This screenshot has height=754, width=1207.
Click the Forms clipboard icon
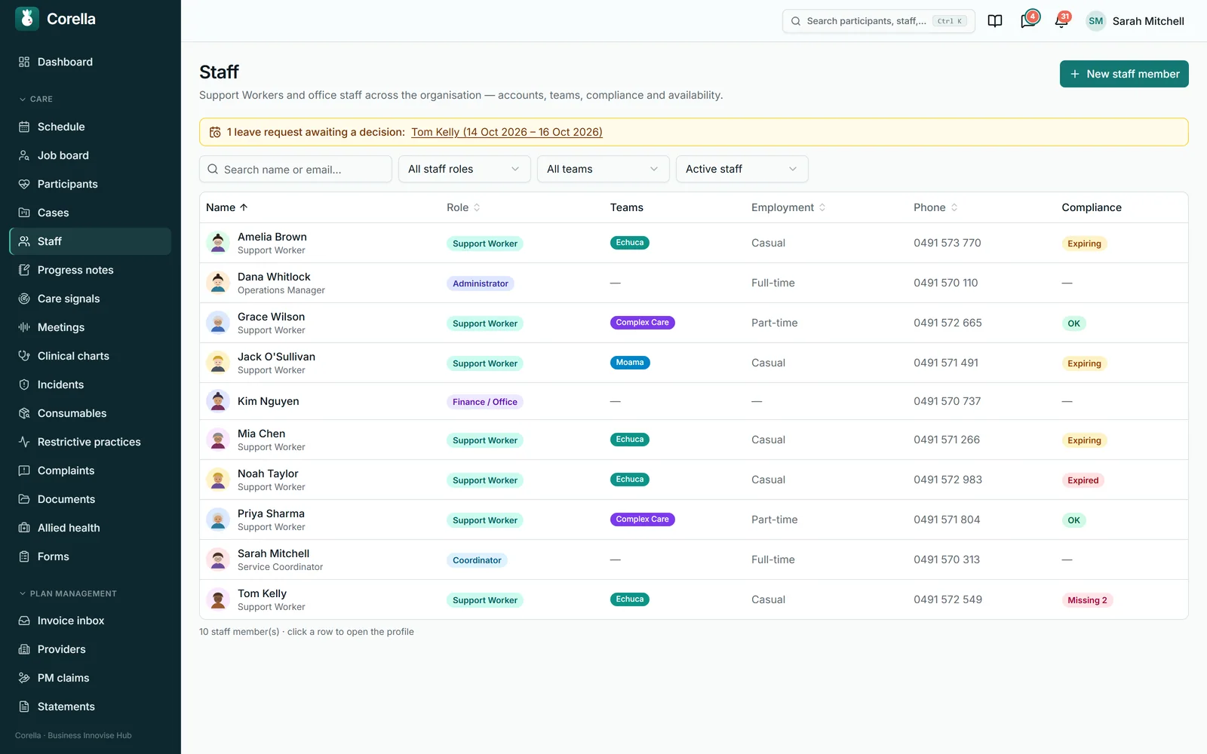(24, 556)
